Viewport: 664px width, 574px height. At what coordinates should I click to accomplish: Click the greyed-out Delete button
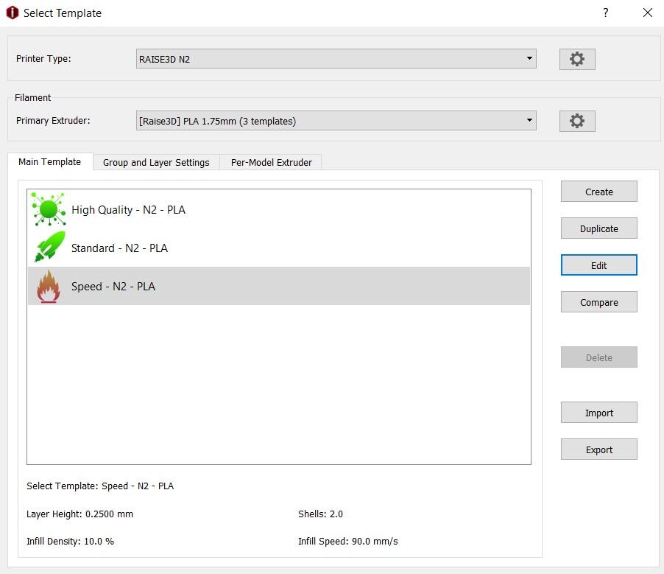point(598,357)
